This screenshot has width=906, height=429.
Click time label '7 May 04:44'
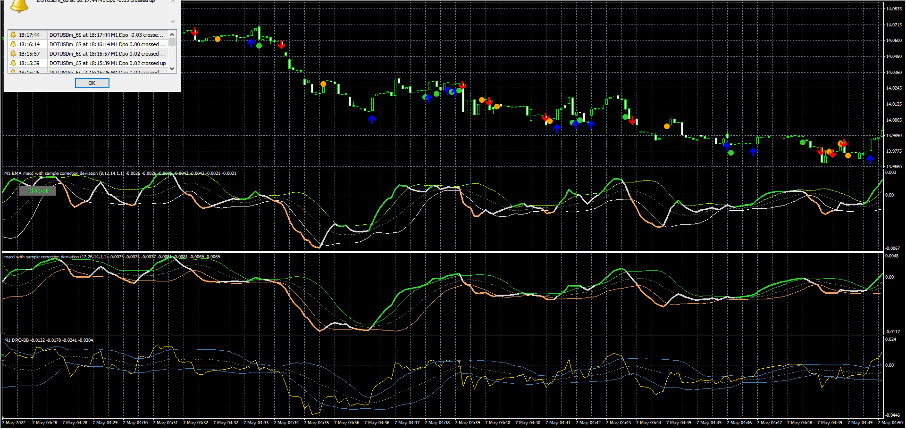[x=650, y=423]
